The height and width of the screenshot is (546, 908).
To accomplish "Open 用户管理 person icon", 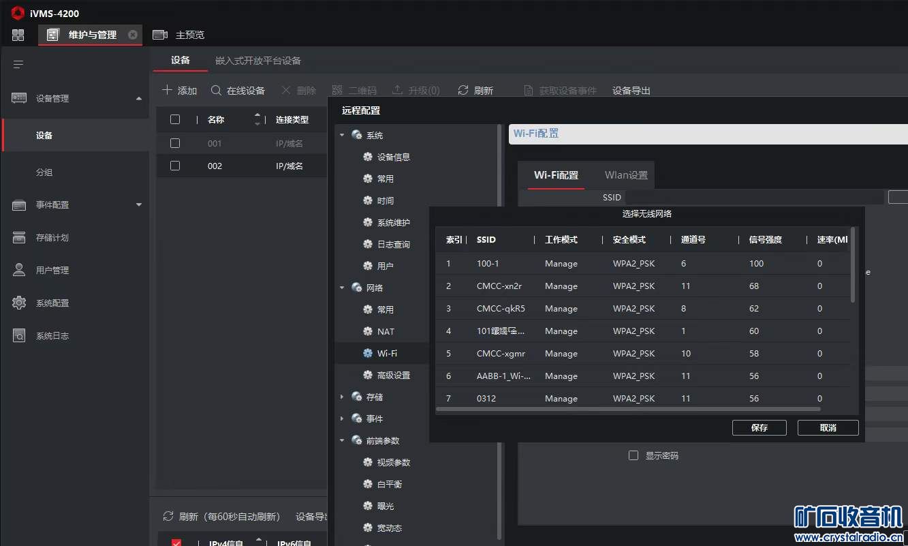I will (19, 270).
